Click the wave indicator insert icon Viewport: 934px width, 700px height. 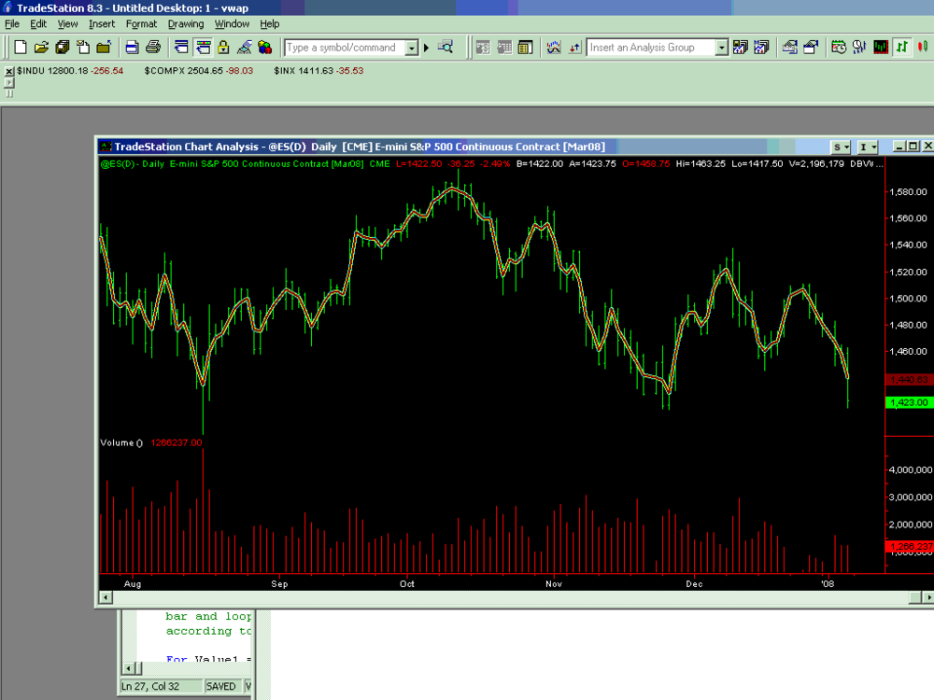(553, 48)
